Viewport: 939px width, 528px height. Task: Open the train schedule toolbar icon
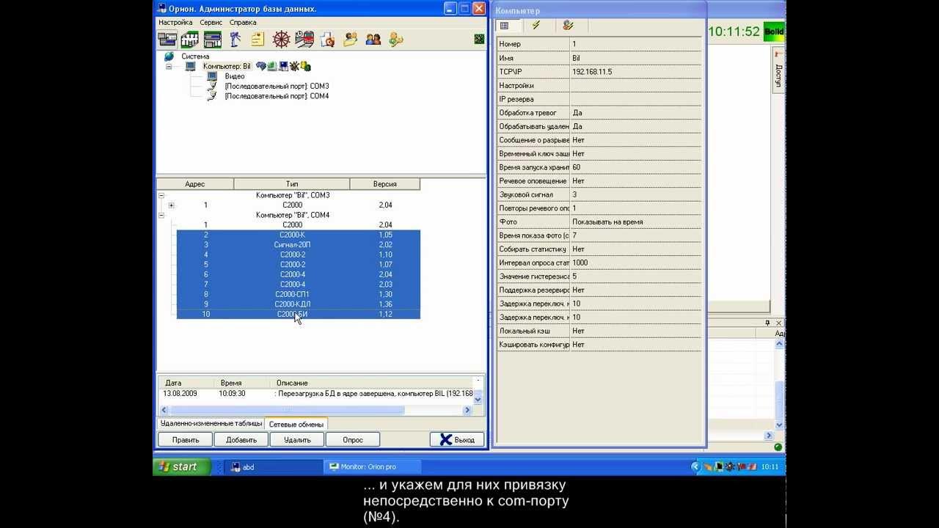click(304, 40)
